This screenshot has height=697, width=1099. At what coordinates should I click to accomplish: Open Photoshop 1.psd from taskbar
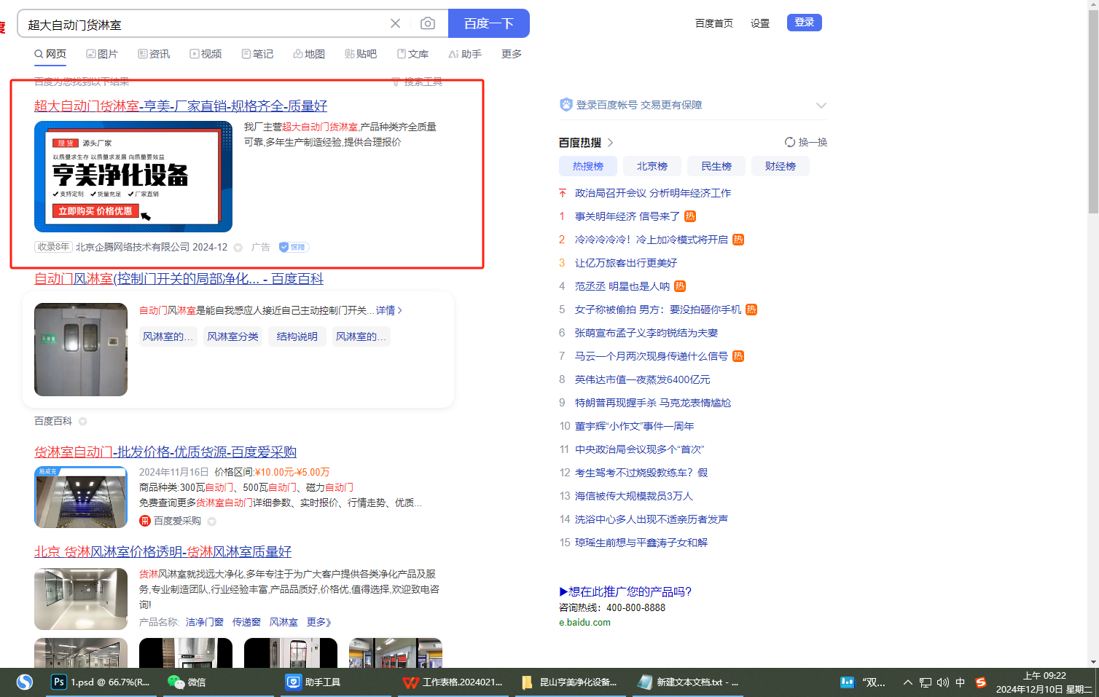101,682
